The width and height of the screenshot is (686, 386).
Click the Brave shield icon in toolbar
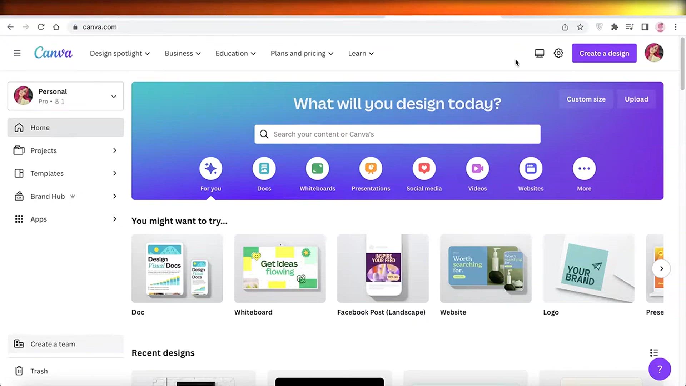click(x=600, y=27)
